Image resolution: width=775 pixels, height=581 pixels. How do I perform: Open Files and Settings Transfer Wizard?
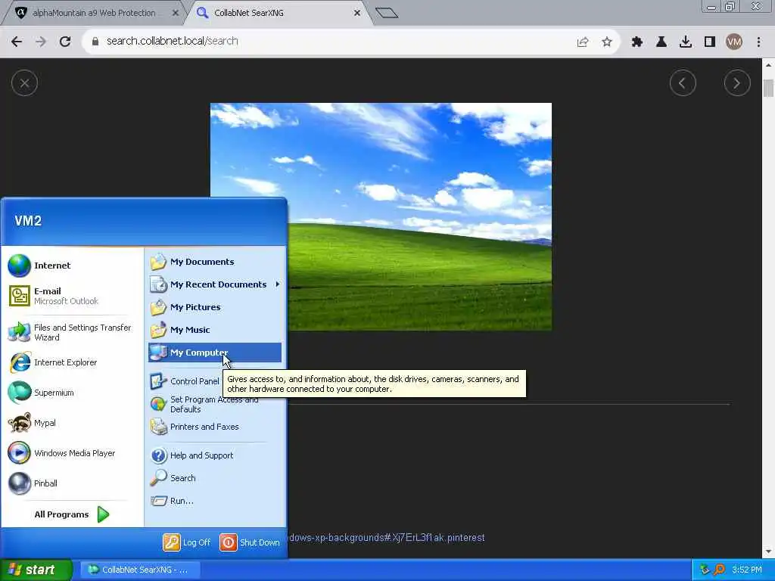click(70, 332)
